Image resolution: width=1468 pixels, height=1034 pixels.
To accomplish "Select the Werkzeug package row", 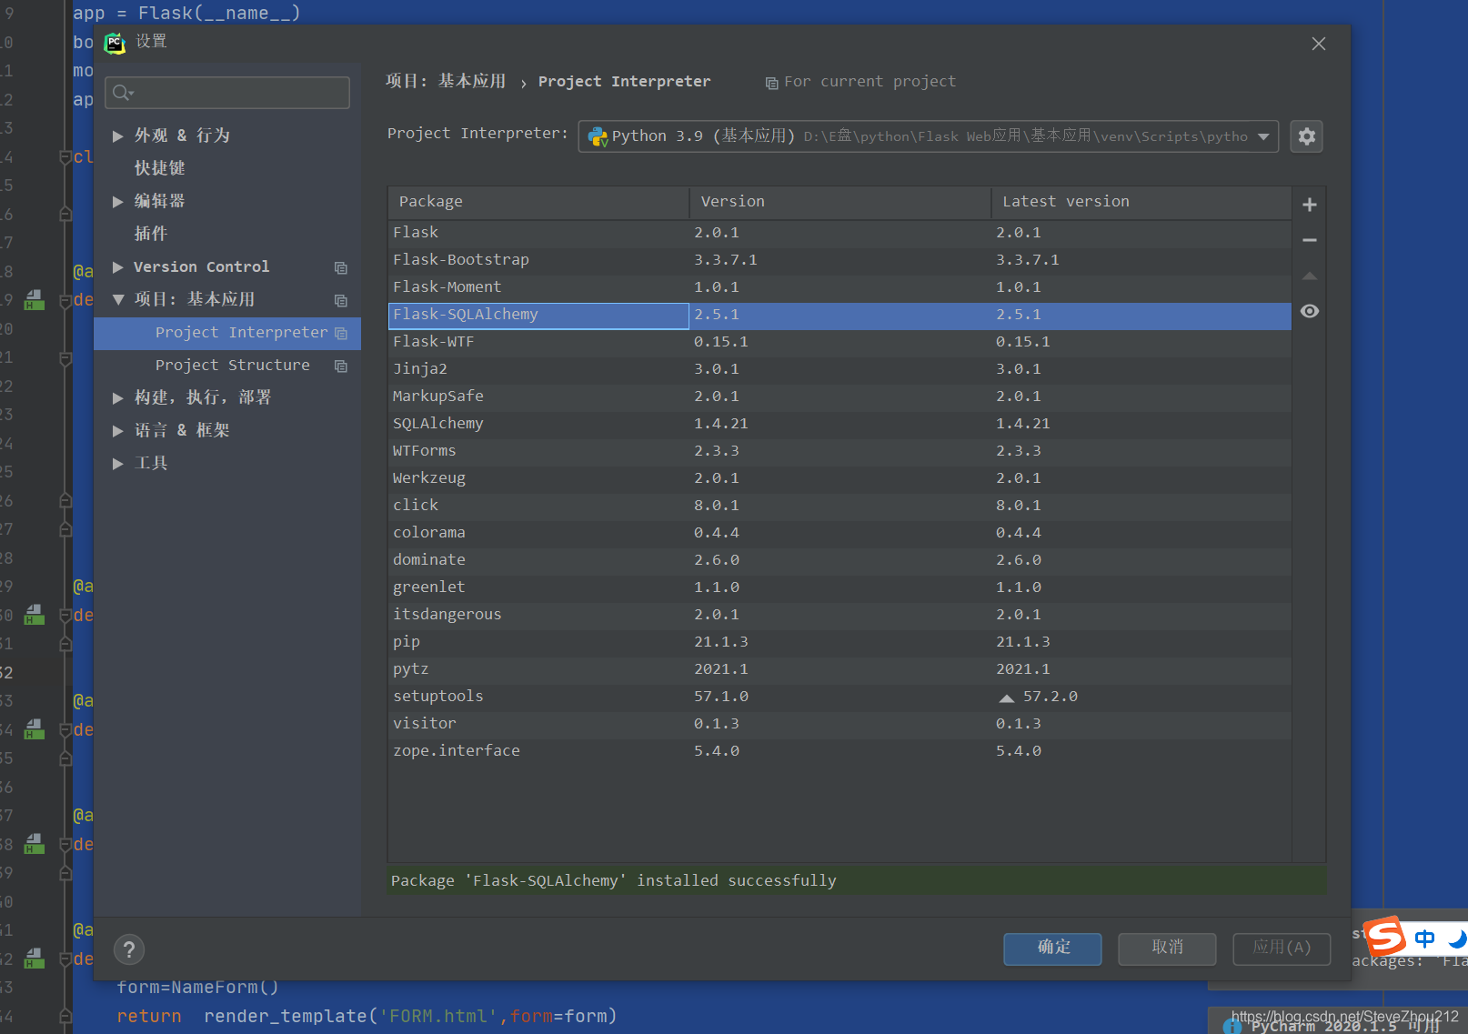I will (840, 478).
